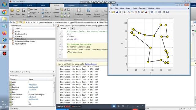Click the Save Figure icon in Figure toolbar
Image resolution: width=196 pixels, height=110 pixels.
(117, 12)
